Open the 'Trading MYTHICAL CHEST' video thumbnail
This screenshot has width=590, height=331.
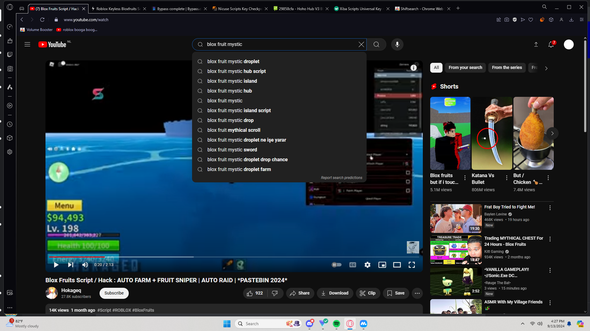pyautogui.click(x=456, y=250)
